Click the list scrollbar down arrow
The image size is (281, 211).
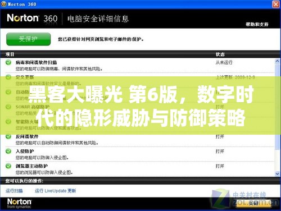(x=278, y=173)
